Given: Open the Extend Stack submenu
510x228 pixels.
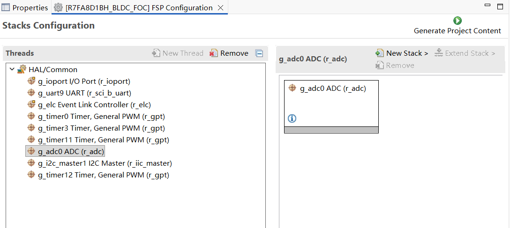Looking at the screenshot, I should [x=465, y=53].
